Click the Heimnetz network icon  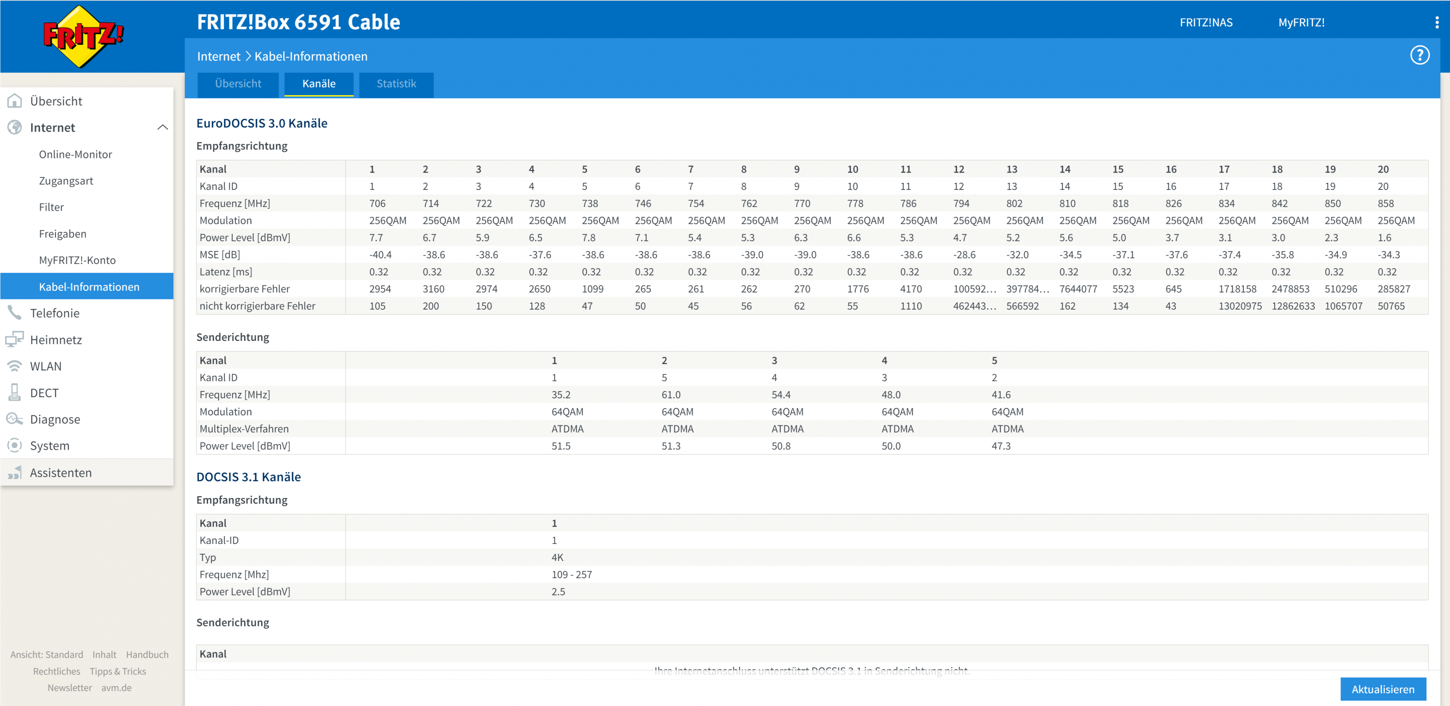[15, 339]
